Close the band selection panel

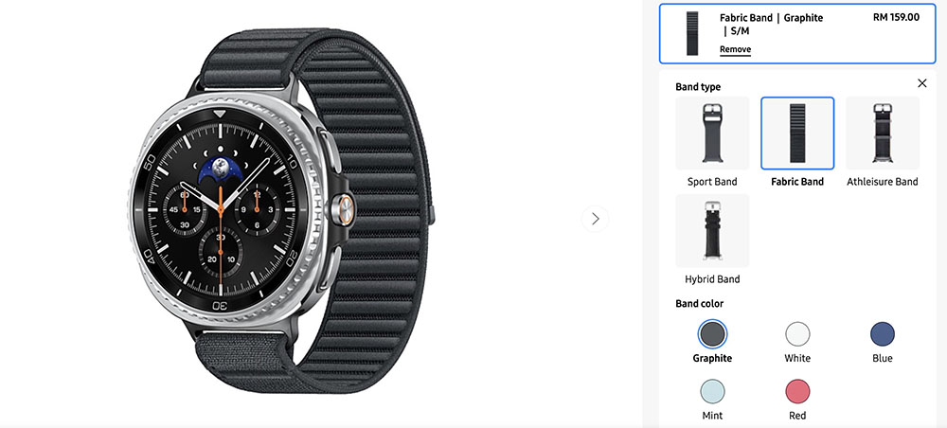(921, 83)
